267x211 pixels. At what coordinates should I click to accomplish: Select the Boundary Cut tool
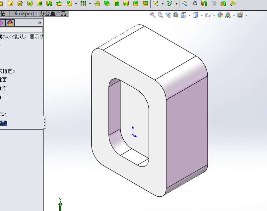tap(59, 3)
